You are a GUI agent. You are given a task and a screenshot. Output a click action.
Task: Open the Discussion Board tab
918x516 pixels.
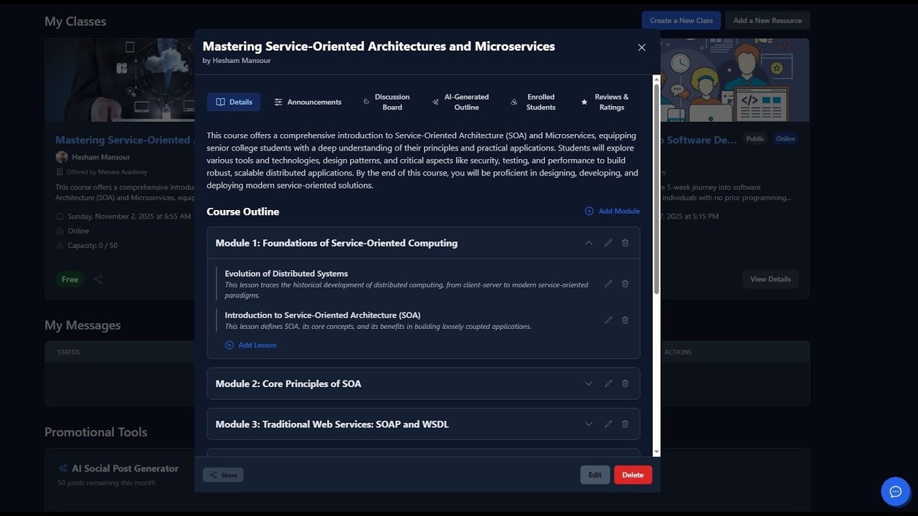(386, 102)
